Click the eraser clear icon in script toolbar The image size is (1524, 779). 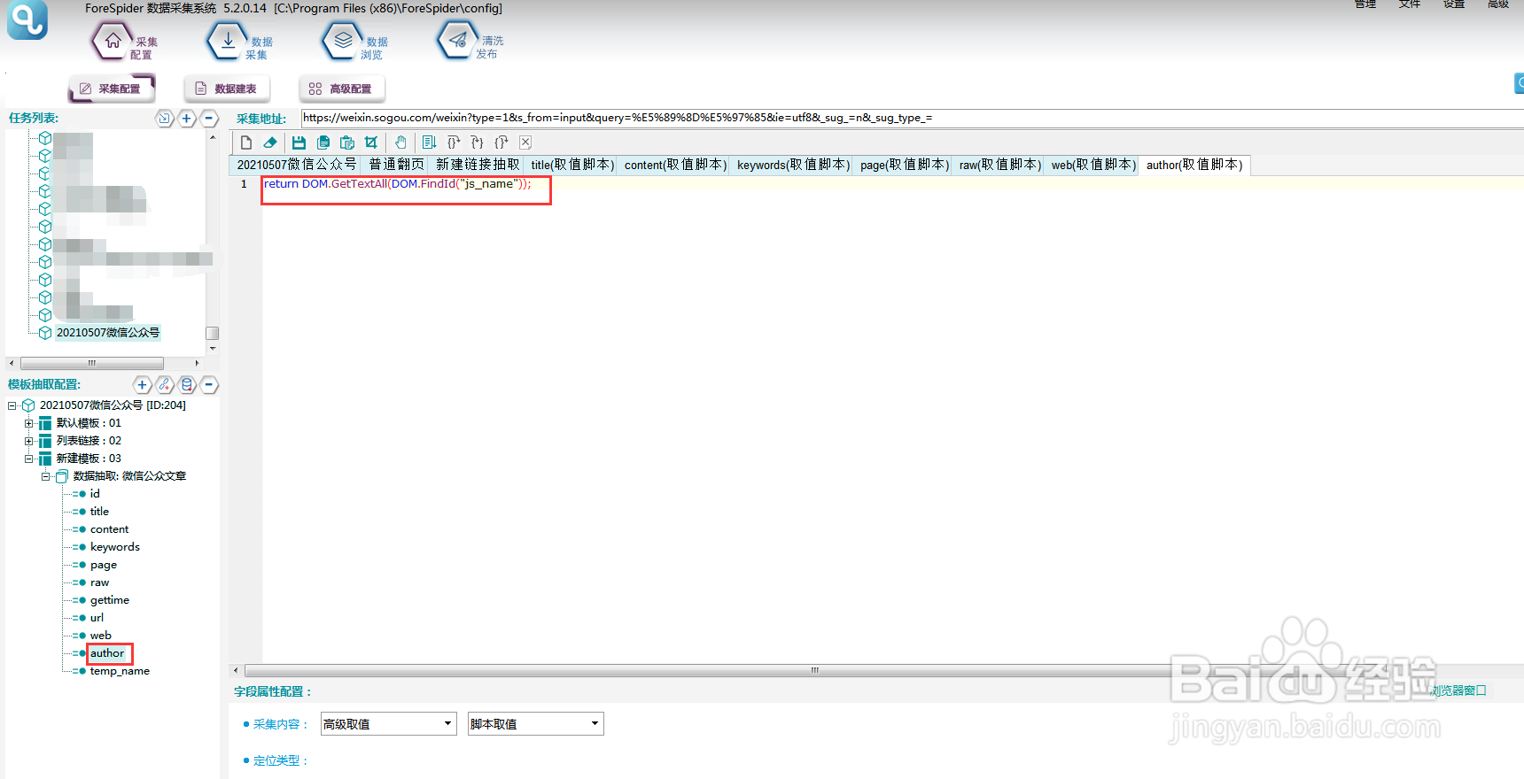point(270,143)
